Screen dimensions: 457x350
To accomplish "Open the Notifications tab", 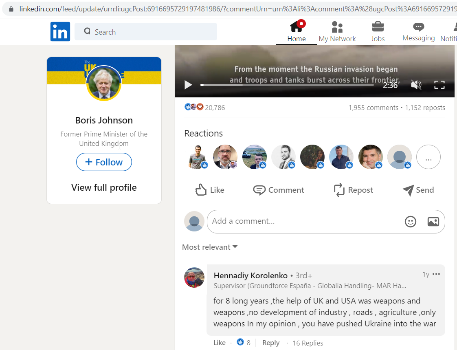I will (449, 31).
